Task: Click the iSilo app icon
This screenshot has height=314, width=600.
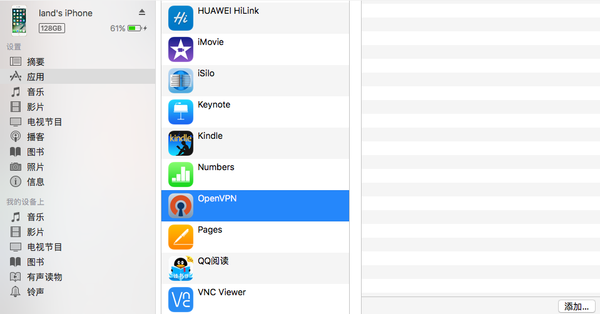Action: pos(181,81)
